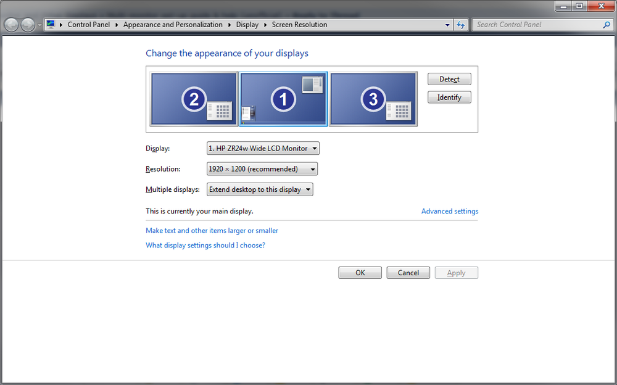Go back with the Back arrow
Screen dimensions: 617x385
click(11, 25)
